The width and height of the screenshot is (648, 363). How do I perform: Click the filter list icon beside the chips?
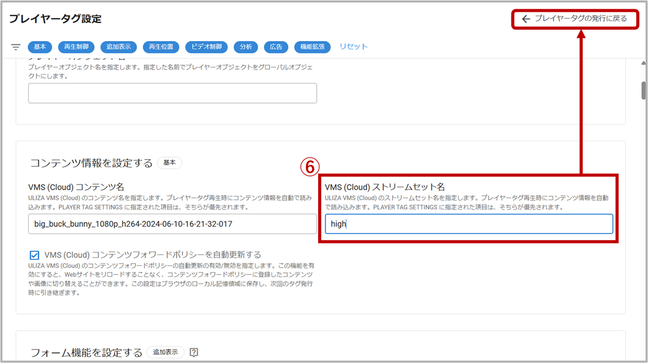pyautogui.click(x=16, y=47)
